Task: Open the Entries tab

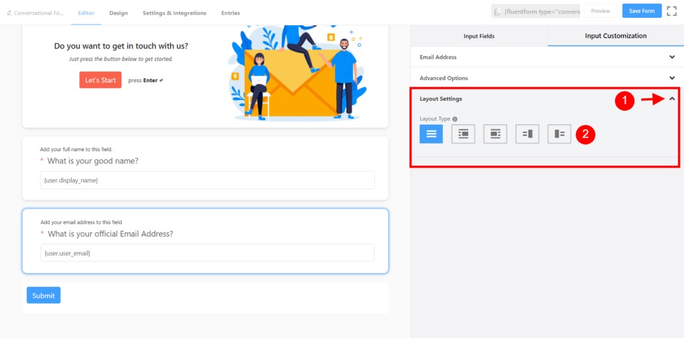Action: (x=231, y=13)
